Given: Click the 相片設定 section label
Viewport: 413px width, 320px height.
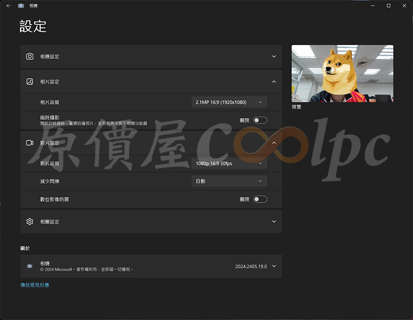Looking at the screenshot, I should coord(50,82).
